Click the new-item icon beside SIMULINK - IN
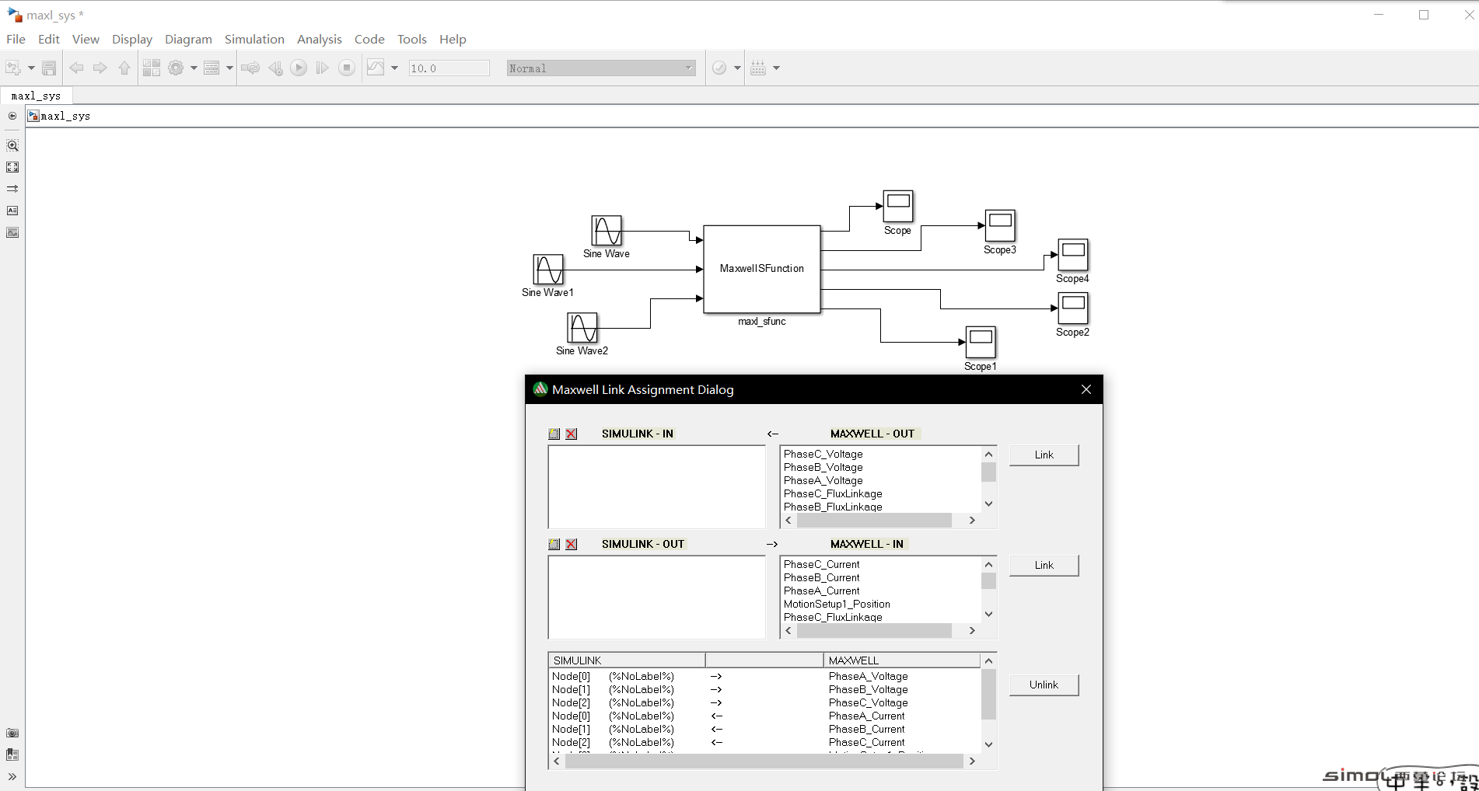Image resolution: width=1479 pixels, height=791 pixels. (x=554, y=434)
